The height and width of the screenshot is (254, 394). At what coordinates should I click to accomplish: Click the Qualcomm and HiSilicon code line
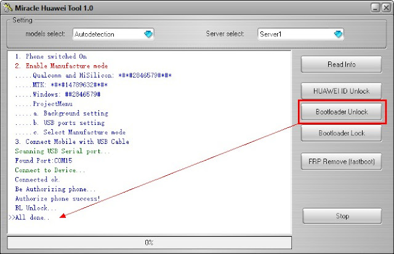[x=93, y=75]
